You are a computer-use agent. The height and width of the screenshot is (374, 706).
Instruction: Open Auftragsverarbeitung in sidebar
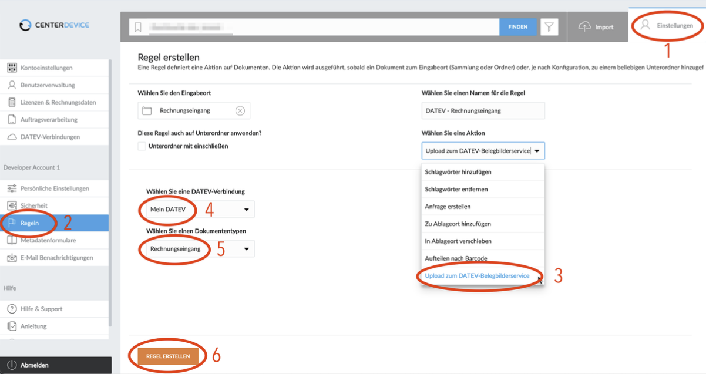point(55,120)
